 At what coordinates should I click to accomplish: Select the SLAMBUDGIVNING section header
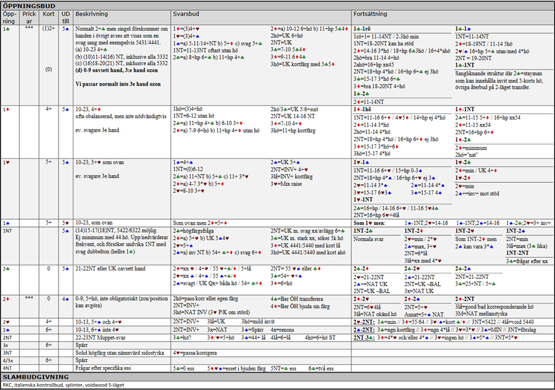click(35, 377)
